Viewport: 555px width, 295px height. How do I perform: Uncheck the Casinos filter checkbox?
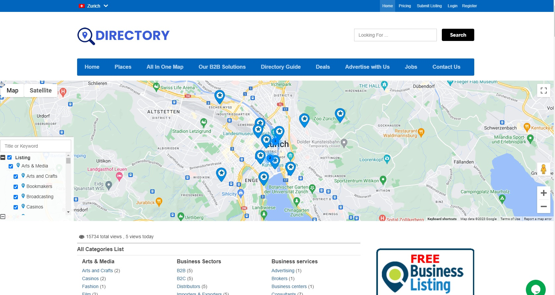coord(16,207)
